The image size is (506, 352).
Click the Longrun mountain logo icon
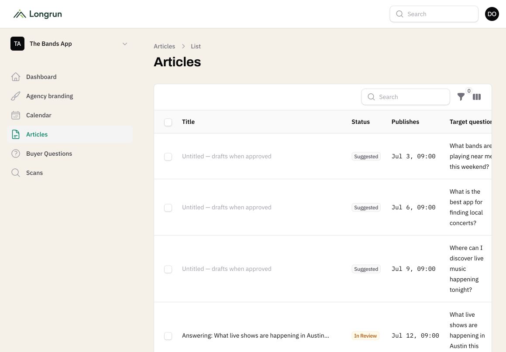(x=20, y=14)
